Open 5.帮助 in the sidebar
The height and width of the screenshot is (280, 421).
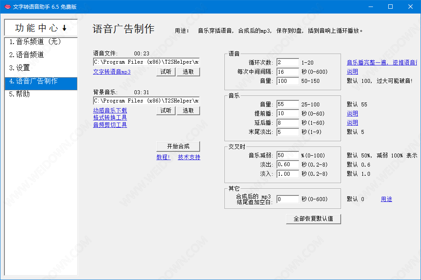coord(20,94)
